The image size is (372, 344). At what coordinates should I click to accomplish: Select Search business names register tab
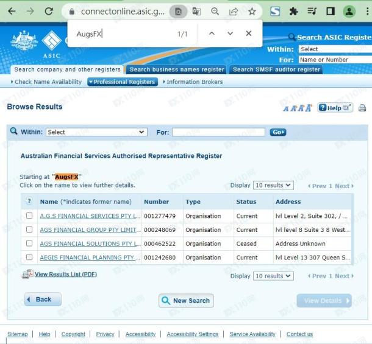pyautogui.click(x=177, y=69)
